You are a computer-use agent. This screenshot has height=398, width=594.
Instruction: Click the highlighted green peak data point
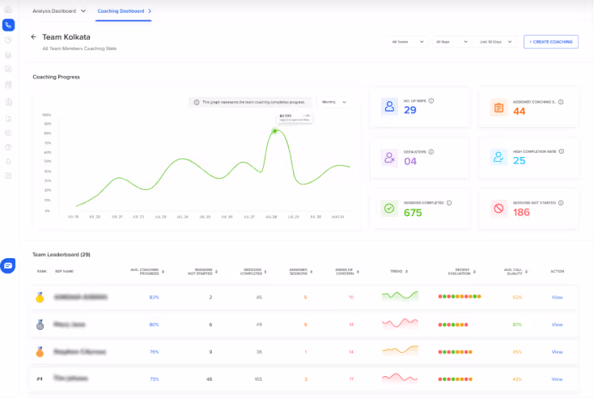[275, 131]
